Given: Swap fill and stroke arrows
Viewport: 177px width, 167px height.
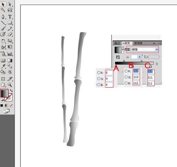Looking at the screenshot, I should (11, 91).
